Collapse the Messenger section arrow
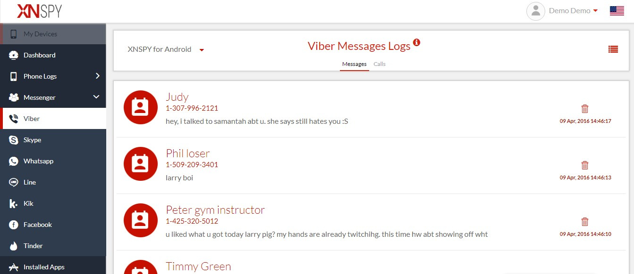Screen dimensions: 634x274 point(96,97)
